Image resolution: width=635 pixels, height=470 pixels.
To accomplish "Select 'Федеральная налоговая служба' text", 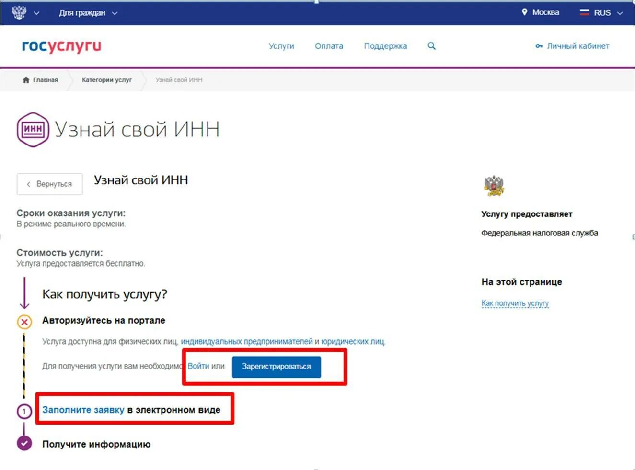I will pyautogui.click(x=540, y=233).
